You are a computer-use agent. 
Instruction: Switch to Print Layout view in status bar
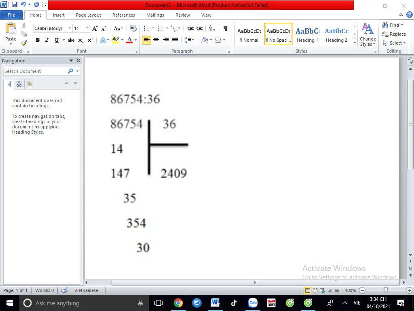pos(307,290)
